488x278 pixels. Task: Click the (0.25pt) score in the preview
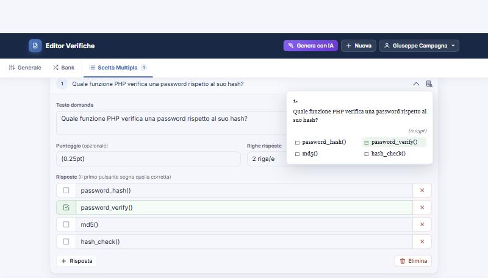point(417,130)
